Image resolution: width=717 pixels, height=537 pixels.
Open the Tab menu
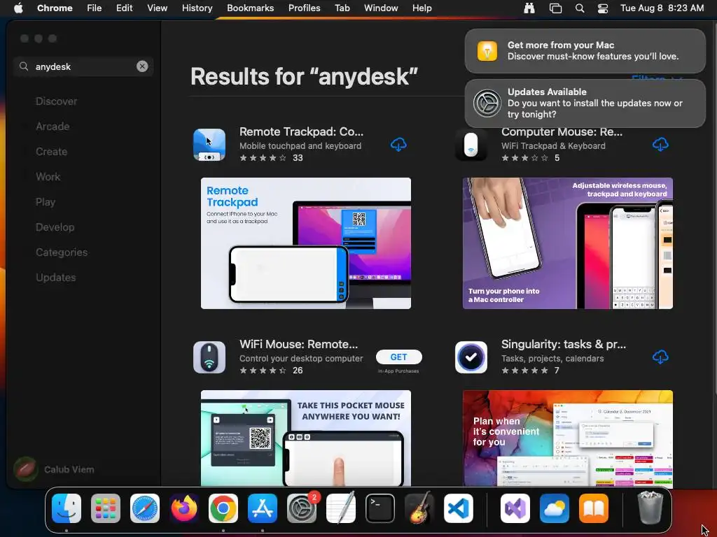pyautogui.click(x=342, y=8)
